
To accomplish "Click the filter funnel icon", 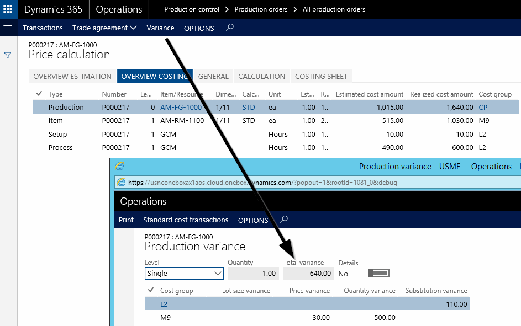I will point(8,55).
